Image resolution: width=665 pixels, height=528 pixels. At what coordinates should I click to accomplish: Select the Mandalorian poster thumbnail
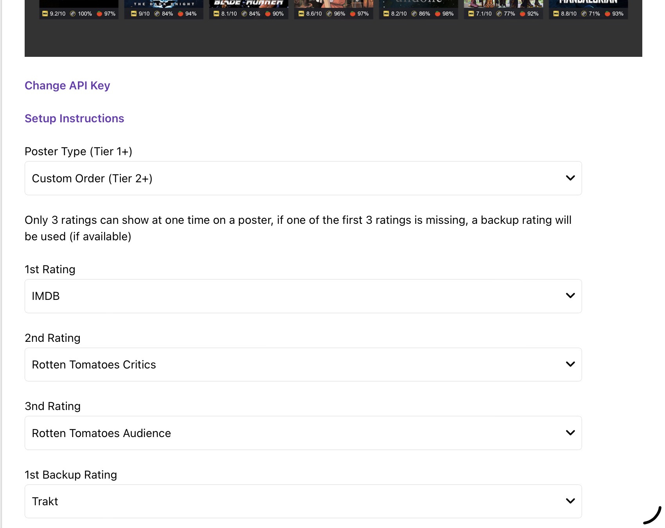pyautogui.click(x=588, y=4)
